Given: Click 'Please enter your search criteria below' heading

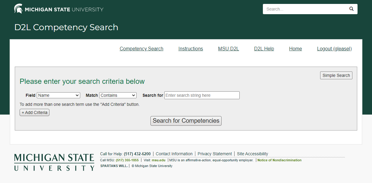Looking at the screenshot, I should pyautogui.click(x=82, y=81).
